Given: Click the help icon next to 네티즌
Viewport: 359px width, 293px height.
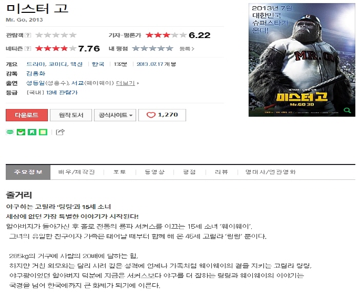Looking at the screenshot, I should (x=28, y=48).
